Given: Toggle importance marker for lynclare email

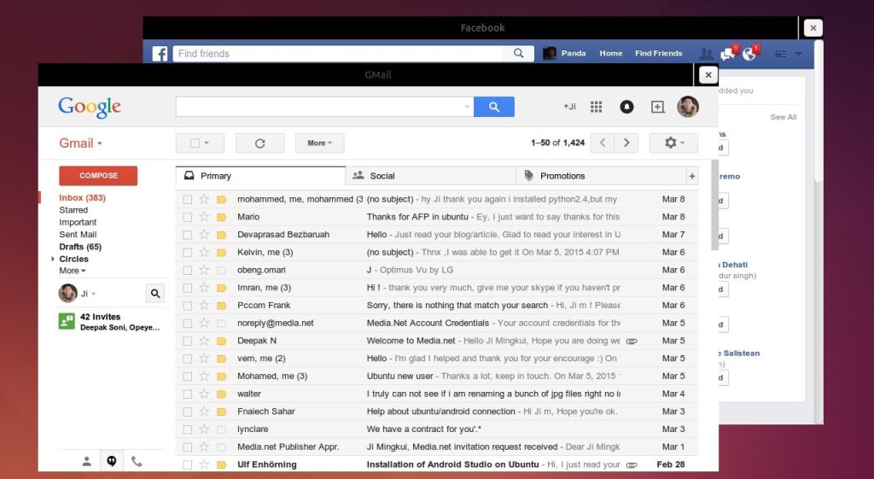Looking at the screenshot, I should click(x=221, y=429).
